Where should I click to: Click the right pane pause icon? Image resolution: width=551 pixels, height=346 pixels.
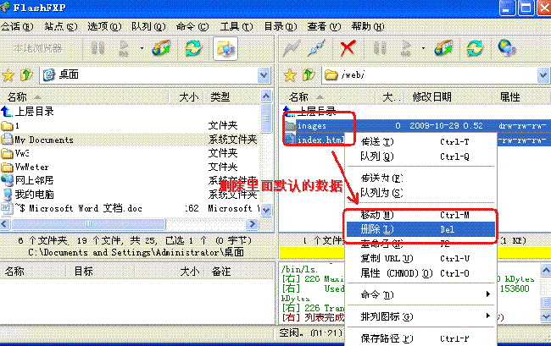[380, 48]
